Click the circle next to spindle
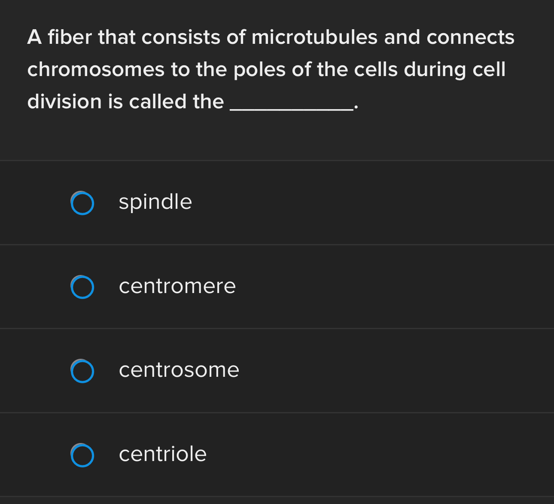 pyautogui.click(x=82, y=202)
